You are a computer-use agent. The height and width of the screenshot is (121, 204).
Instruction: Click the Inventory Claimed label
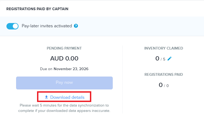(164, 48)
